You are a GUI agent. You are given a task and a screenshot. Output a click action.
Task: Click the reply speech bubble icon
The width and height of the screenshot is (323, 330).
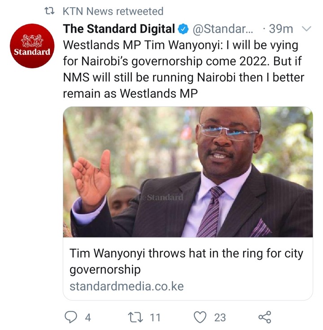(x=71, y=317)
